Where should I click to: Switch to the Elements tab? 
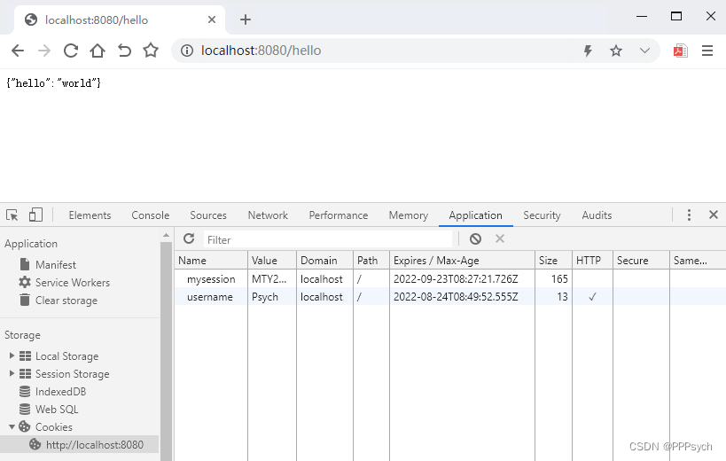point(90,215)
